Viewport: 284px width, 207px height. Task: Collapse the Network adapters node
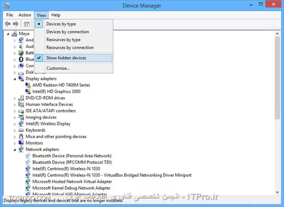pos(15,149)
